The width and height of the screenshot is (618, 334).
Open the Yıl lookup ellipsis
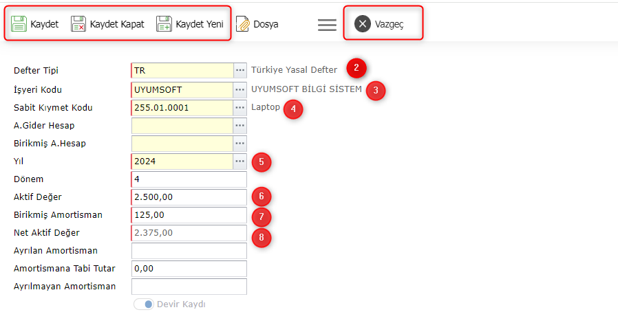pyautogui.click(x=240, y=162)
